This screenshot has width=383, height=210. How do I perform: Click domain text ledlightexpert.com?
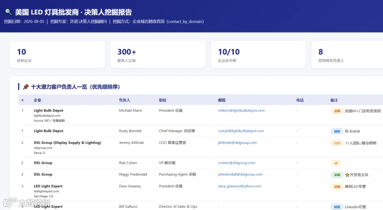pos(46,191)
